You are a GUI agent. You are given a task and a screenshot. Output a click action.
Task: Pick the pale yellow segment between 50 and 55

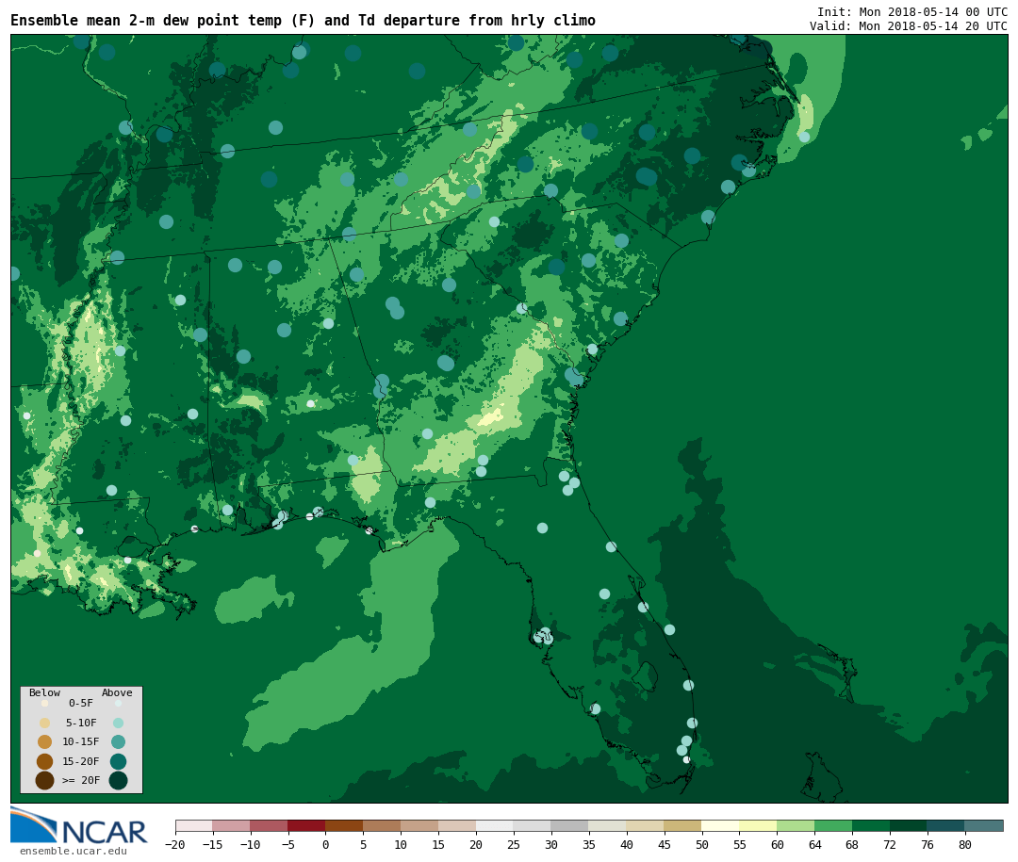(x=721, y=825)
